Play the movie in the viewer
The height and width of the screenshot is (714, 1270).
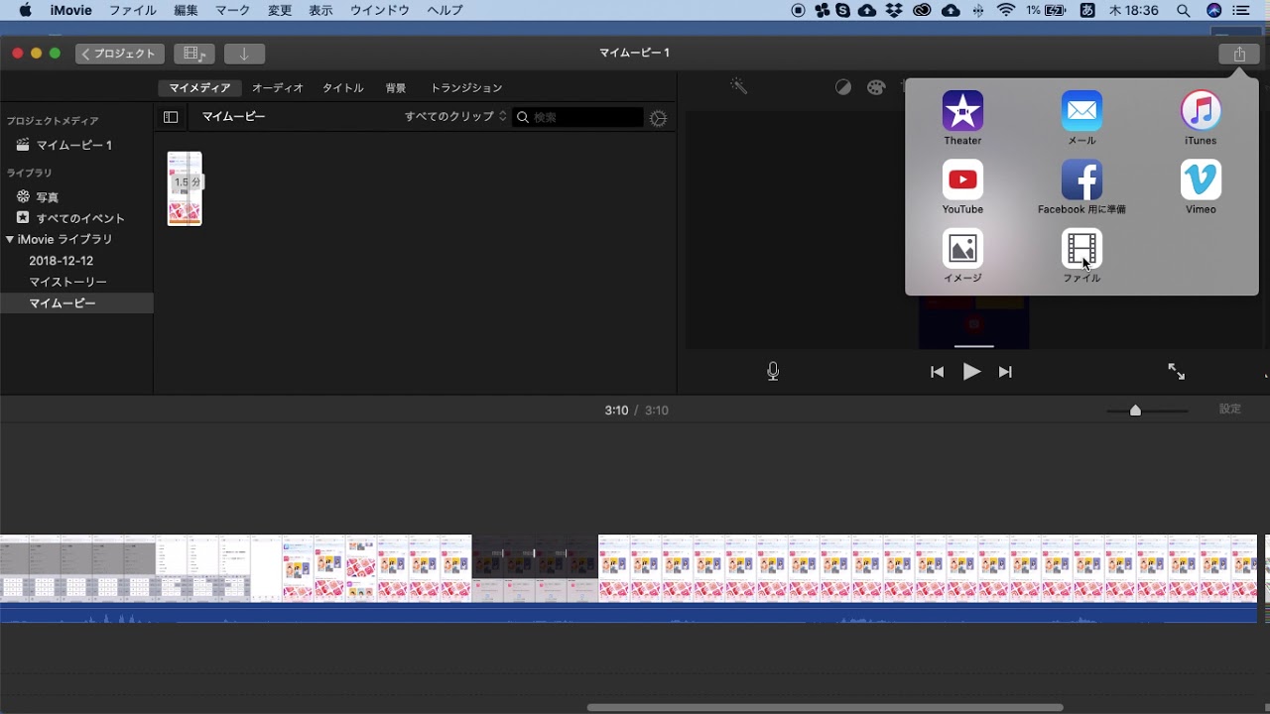(x=971, y=372)
